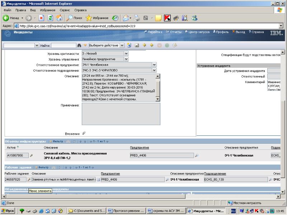Open element menu icon next to asset A15867956
The image size is (287, 215).
pyautogui.click(x=31, y=156)
